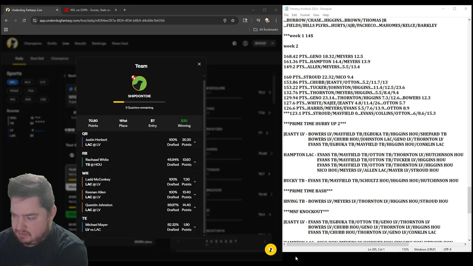Click '161st Place' stat
Viewport: 473px width, 266px height.
point(123,123)
